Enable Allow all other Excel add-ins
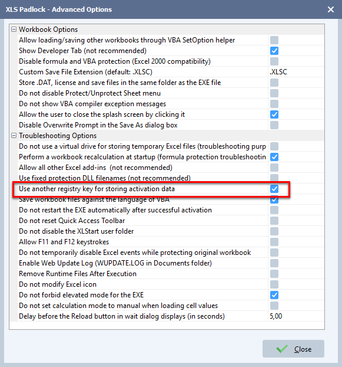The image size is (342, 367). point(274,168)
